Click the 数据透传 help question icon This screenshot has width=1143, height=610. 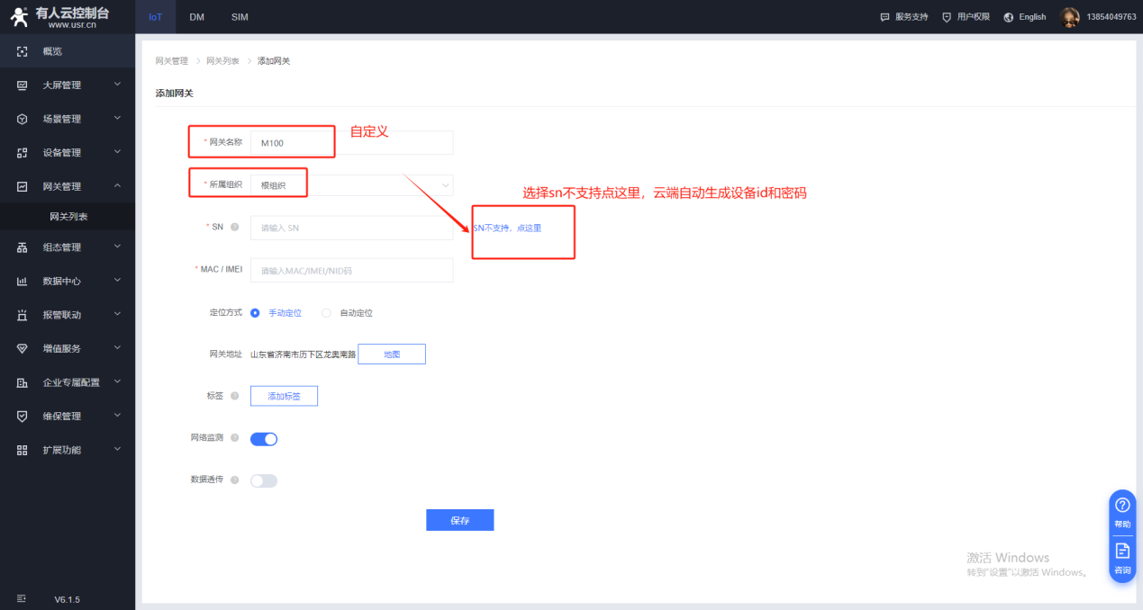pos(235,480)
